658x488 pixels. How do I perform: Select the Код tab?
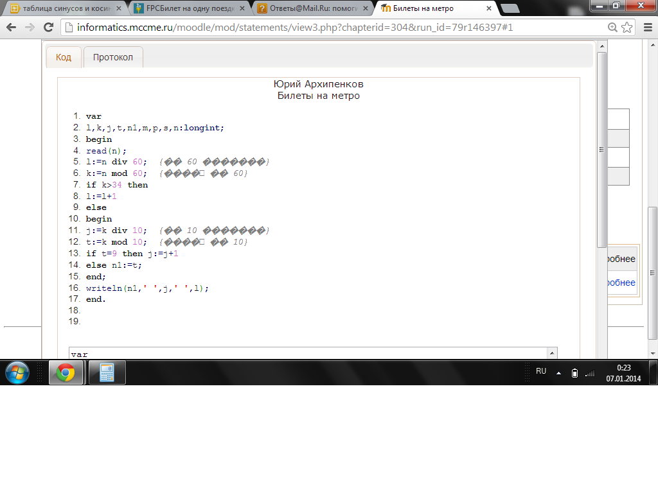pos(64,57)
